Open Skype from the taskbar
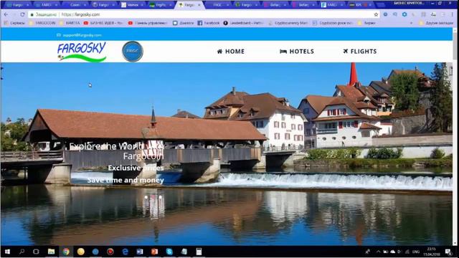This screenshot has height=258, width=459. pos(169,252)
